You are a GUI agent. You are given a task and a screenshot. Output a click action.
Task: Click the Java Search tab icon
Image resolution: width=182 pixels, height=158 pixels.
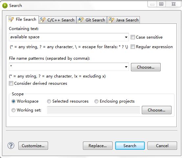pos(112,20)
